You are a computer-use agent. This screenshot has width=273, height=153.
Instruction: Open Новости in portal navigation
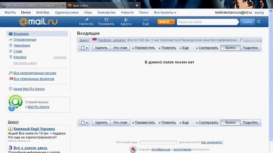127,12
